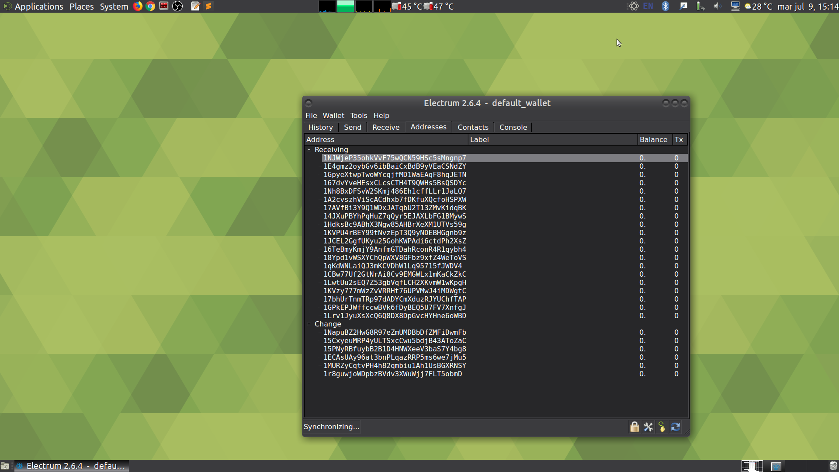The image size is (839, 472).
Task: Open the clock mar jul 9, 15:14
Action: point(808,6)
